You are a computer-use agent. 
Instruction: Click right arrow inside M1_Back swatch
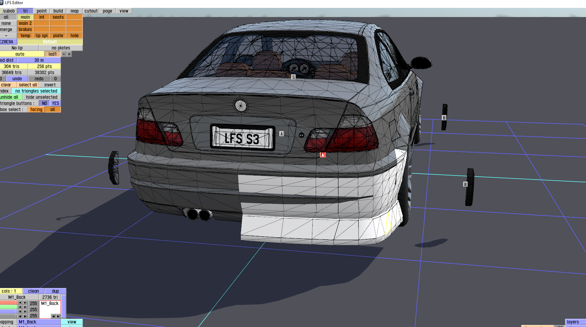click(58, 316)
